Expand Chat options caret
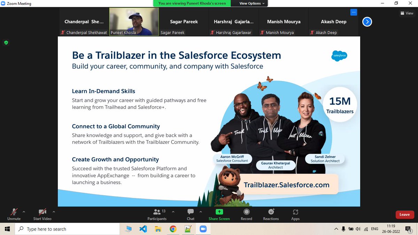 200,211
